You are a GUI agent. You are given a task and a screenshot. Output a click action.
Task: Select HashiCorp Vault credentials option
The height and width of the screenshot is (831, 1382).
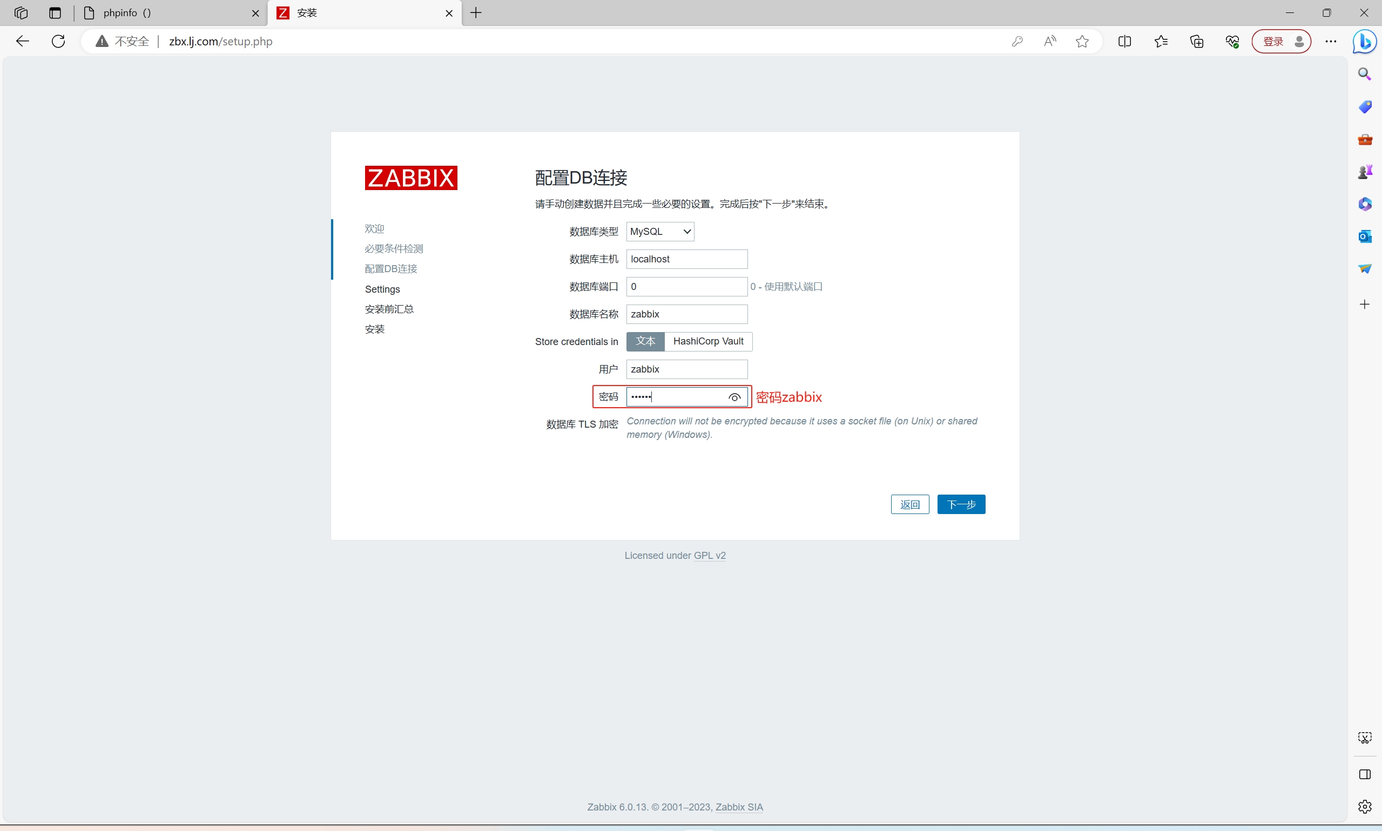pos(708,341)
